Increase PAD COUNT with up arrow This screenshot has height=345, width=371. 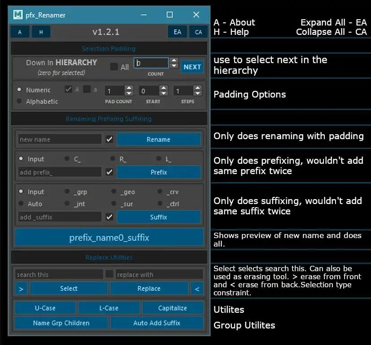point(129,88)
